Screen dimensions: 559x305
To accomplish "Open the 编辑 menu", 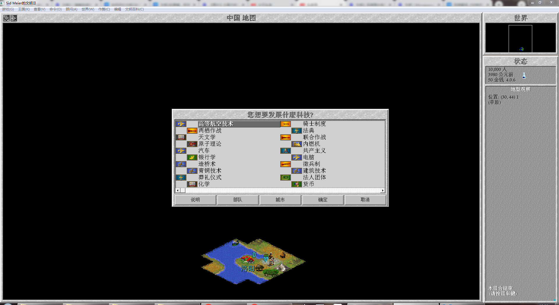I will point(118,9).
